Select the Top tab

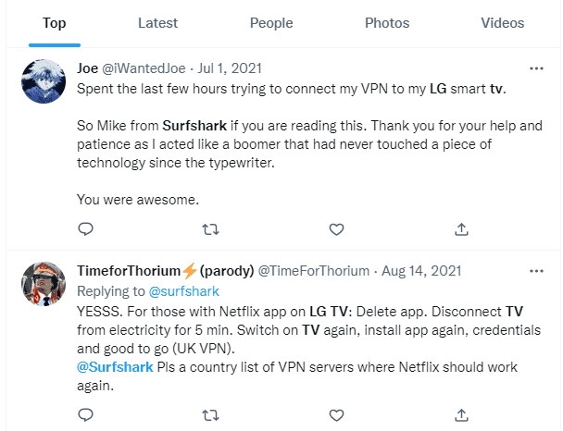(55, 23)
